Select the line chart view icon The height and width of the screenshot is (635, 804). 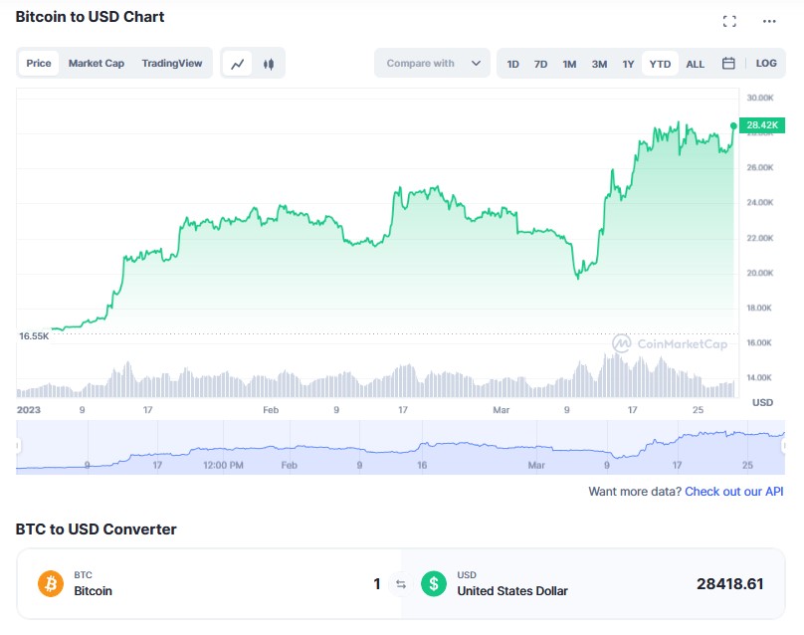tap(238, 64)
